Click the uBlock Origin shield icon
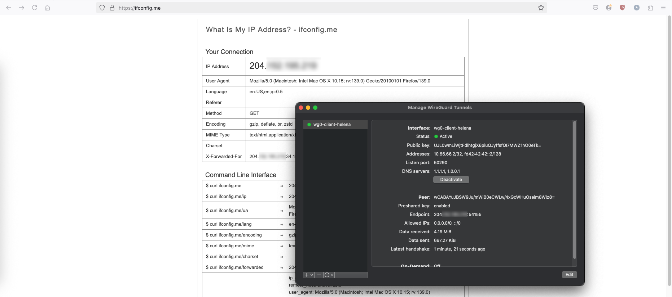 [x=622, y=8]
